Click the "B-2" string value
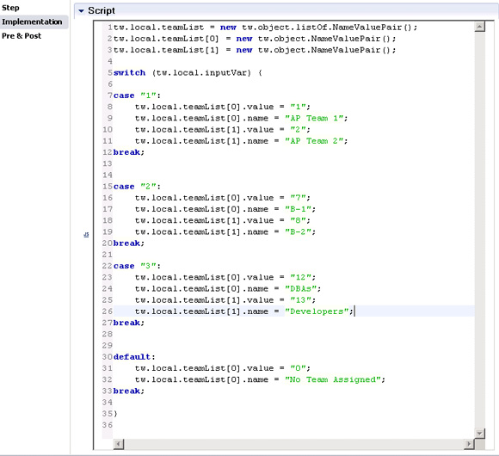Image resolution: width=499 pixels, height=456 pixels. 298,232
